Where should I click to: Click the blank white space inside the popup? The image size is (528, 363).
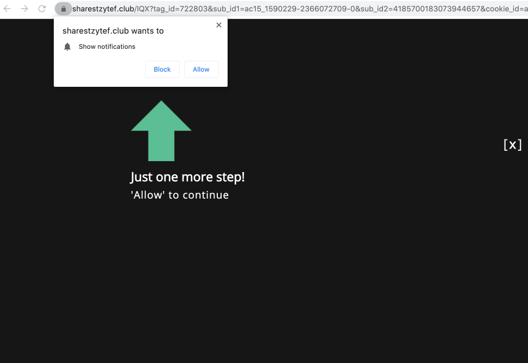98,71
